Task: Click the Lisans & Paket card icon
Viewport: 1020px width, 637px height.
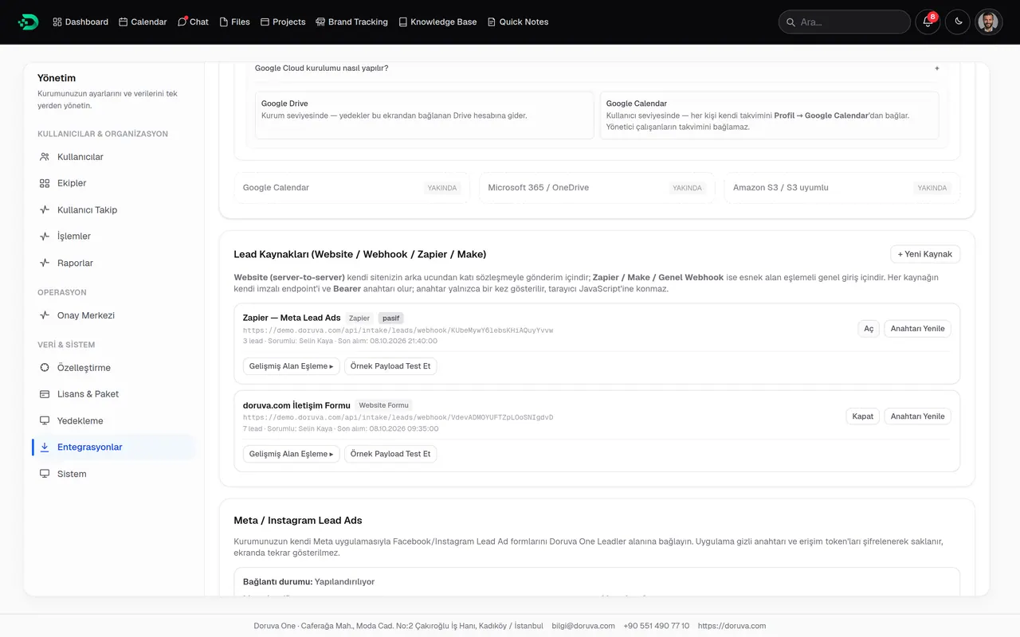Action: (45, 394)
